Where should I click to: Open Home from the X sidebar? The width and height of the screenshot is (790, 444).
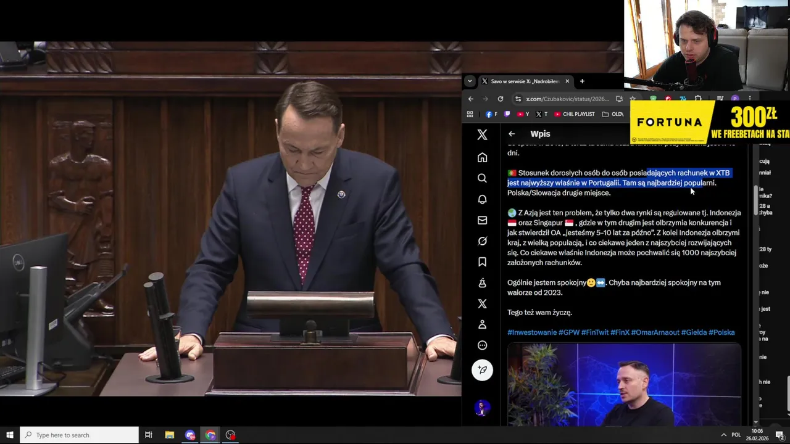482,157
